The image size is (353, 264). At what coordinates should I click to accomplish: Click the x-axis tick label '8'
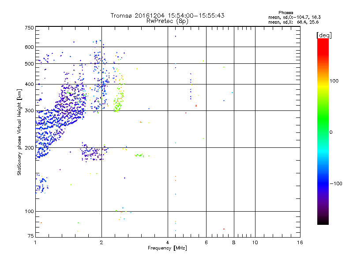tap(234, 242)
